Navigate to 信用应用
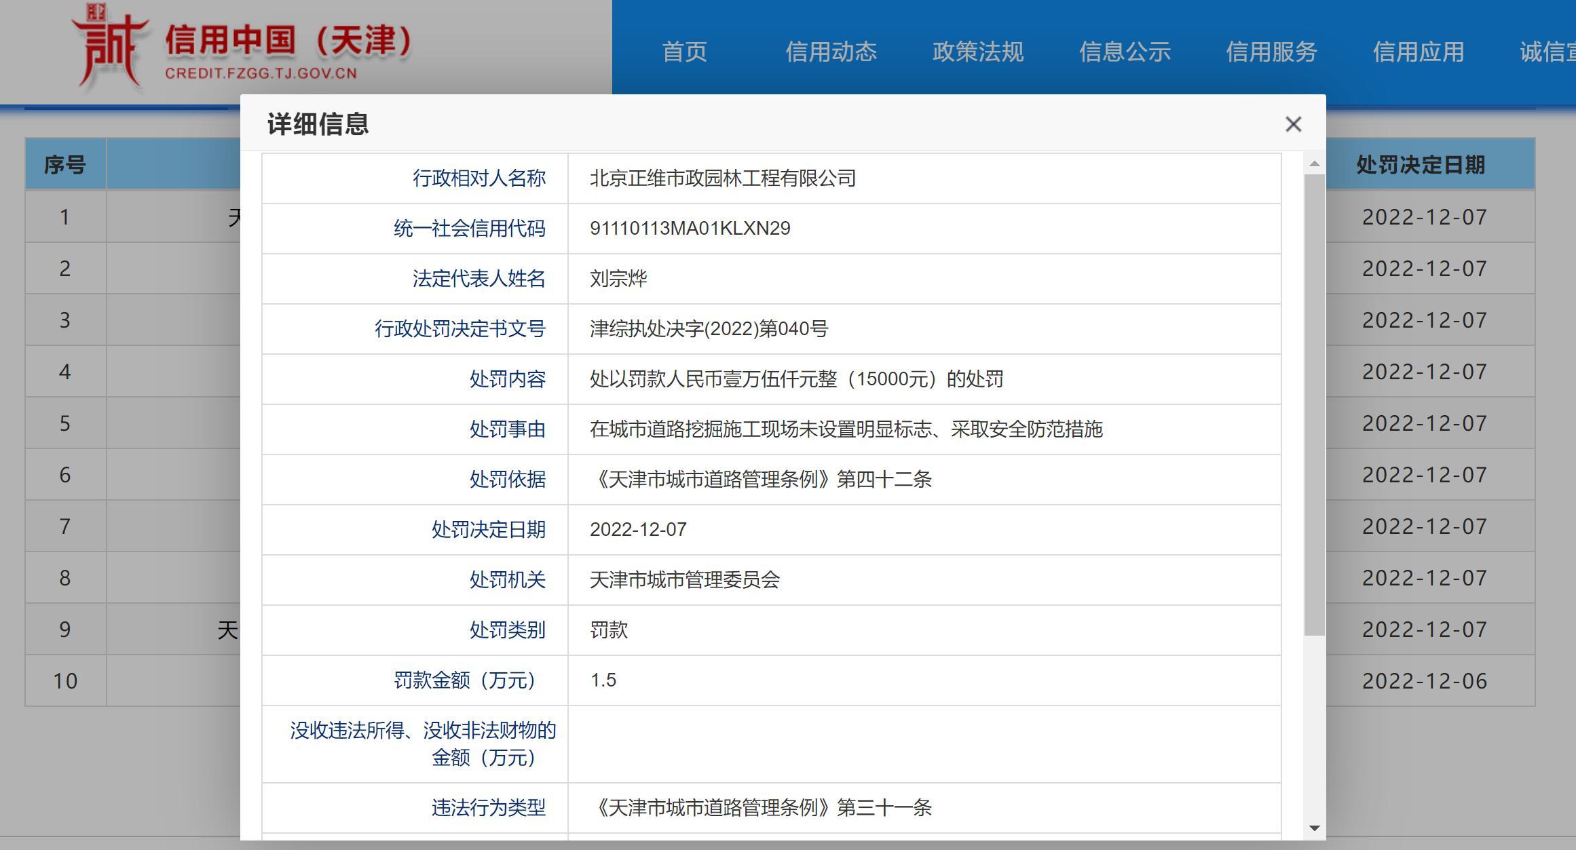This screenshot has width=1576, height=850. pyautogui.click(x=1418, y=52)
